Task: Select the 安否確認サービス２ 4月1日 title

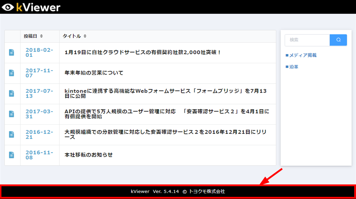Action: coord(167,114)
